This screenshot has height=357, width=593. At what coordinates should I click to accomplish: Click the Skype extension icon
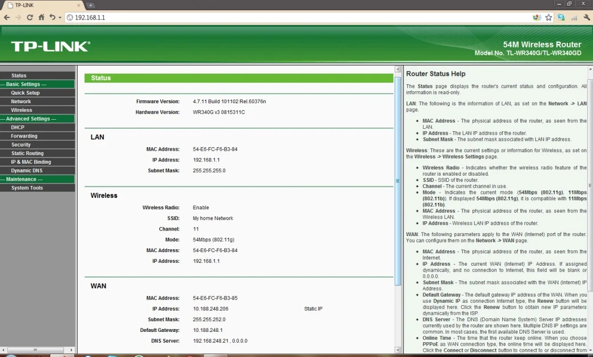(x=561, y=18)
